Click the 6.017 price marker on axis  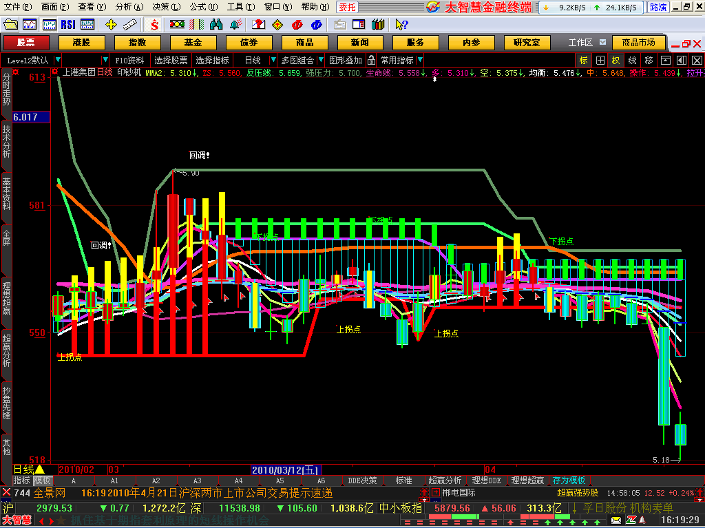pos(31,117)
